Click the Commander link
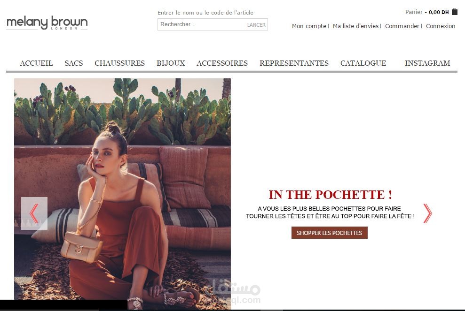Image resolution: width=465 pixels, height=311 pixels. [x=402, y=26]
